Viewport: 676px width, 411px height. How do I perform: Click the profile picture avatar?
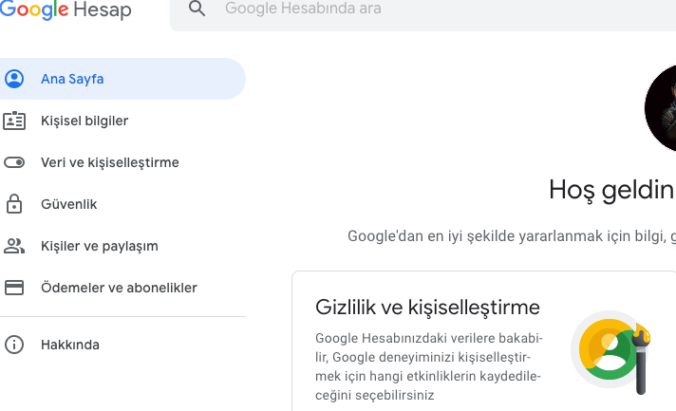coord(662,109)
